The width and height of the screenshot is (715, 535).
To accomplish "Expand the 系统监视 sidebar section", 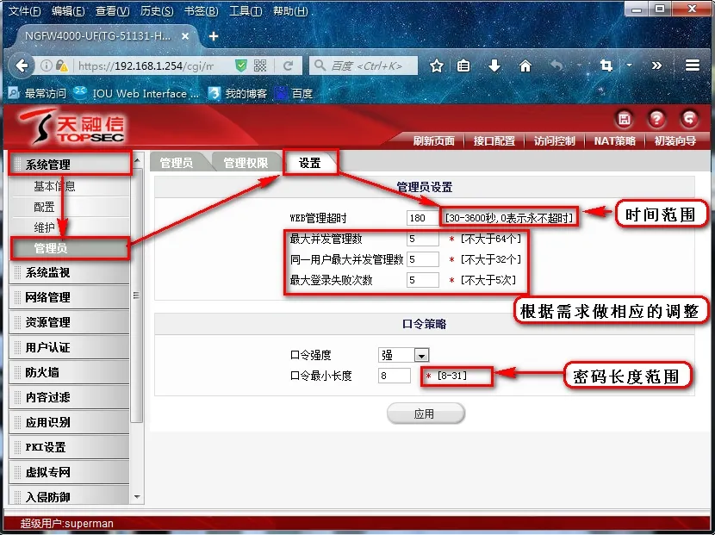I will (x=69, y=273).
